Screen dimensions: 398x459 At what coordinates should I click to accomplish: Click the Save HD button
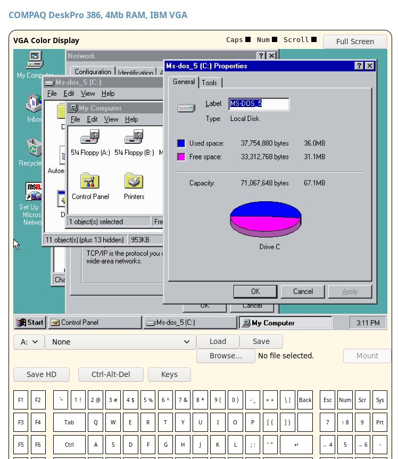[x=42, y=374]
